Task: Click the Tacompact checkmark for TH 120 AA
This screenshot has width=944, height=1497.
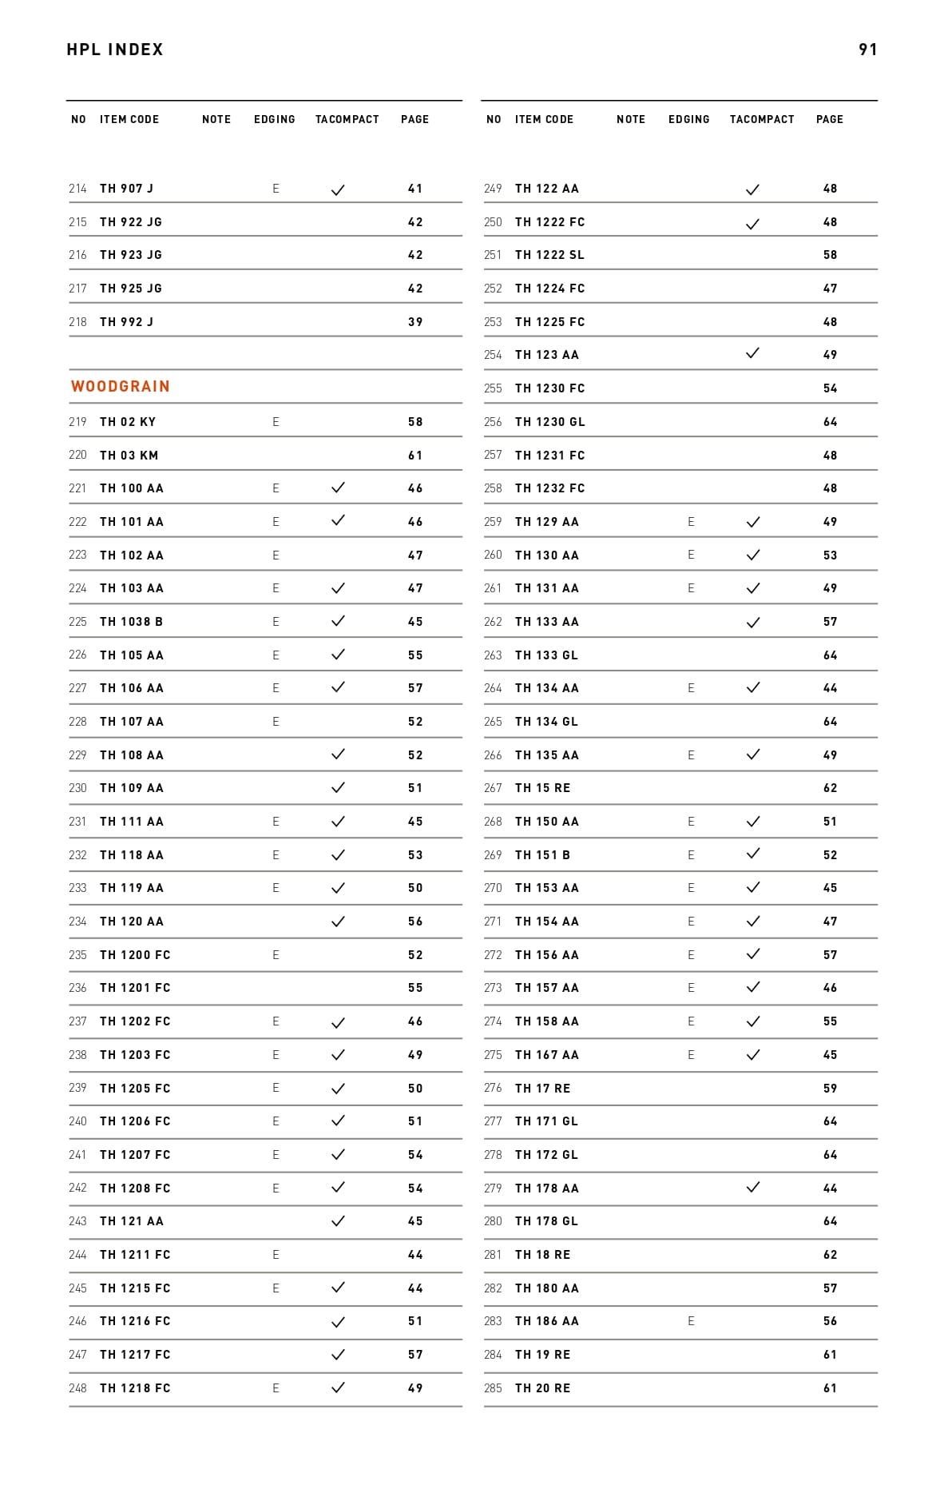Action: 338,922
